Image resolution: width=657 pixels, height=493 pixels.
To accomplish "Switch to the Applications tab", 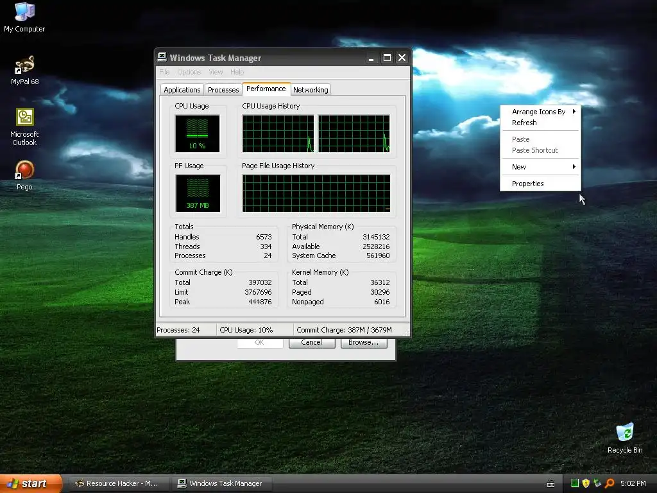I will coord(182,90).
